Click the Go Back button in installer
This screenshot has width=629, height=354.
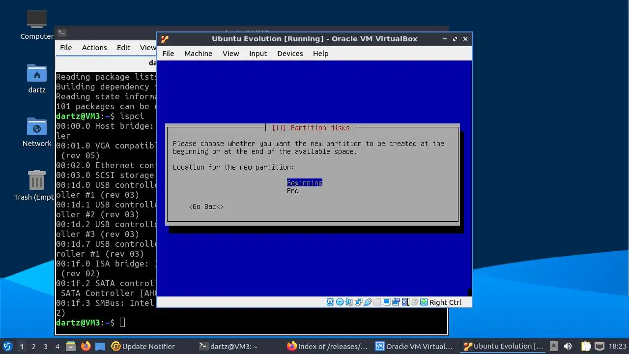coord(206,206)
